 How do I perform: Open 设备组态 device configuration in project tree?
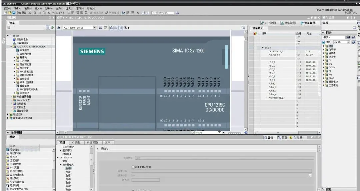point(24,50)
